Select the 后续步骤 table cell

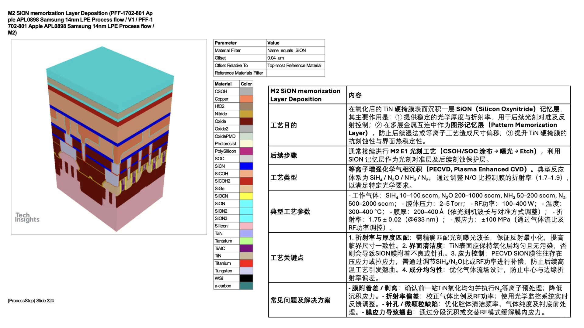(x=284, y=155)
